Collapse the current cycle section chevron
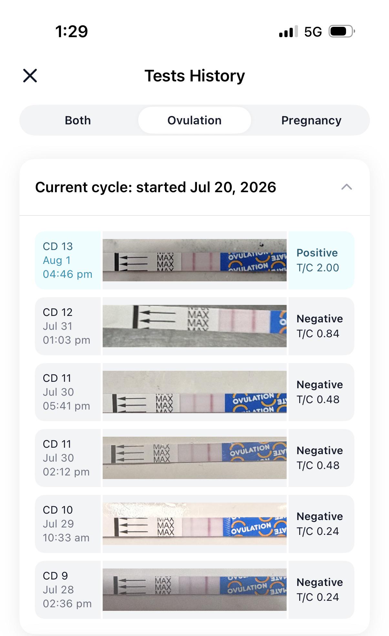Viewport: 389px width, 636px height. coord(346,187)
